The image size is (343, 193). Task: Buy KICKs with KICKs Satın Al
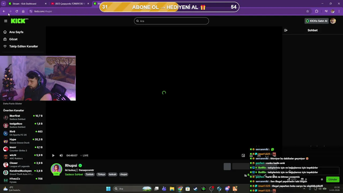(x=317, y=21)
